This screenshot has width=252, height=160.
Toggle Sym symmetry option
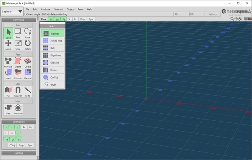30,145
